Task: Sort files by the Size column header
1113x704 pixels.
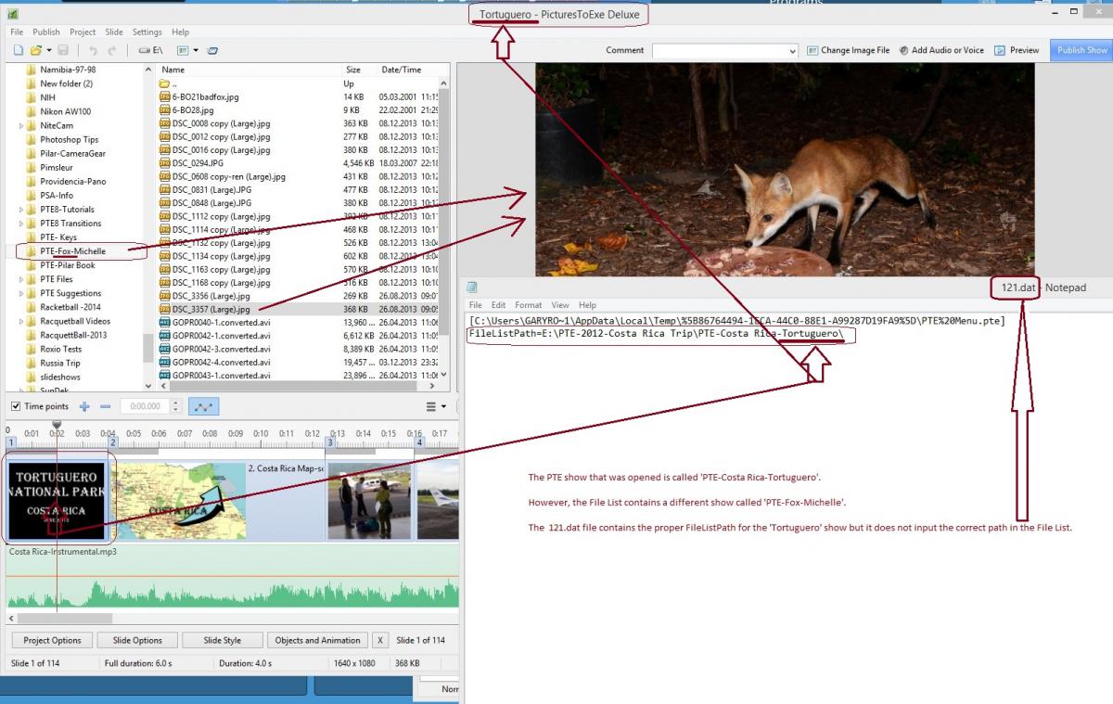Action: 355,70
